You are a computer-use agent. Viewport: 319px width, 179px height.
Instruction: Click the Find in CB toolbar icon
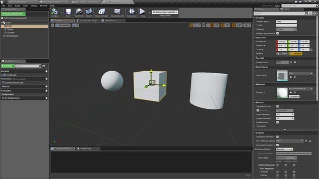click(78, 12)
